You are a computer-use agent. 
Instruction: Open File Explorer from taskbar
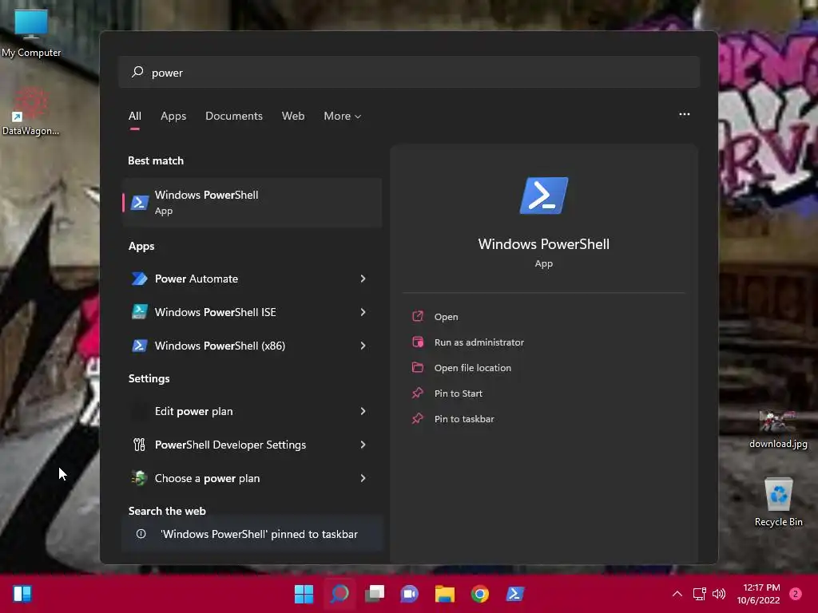tap(445, 594)
